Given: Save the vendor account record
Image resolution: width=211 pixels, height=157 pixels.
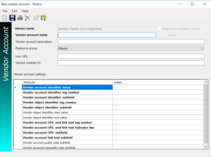Looking at the screenshot, I should (x=12, y=18).
